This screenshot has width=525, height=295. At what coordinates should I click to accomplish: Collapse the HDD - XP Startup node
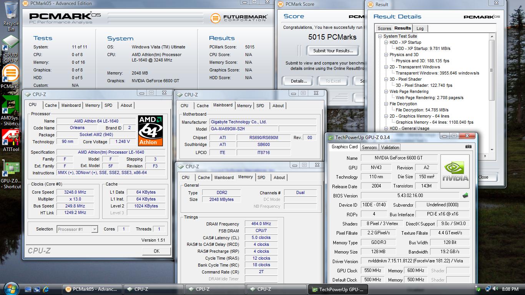coord(386,42)
